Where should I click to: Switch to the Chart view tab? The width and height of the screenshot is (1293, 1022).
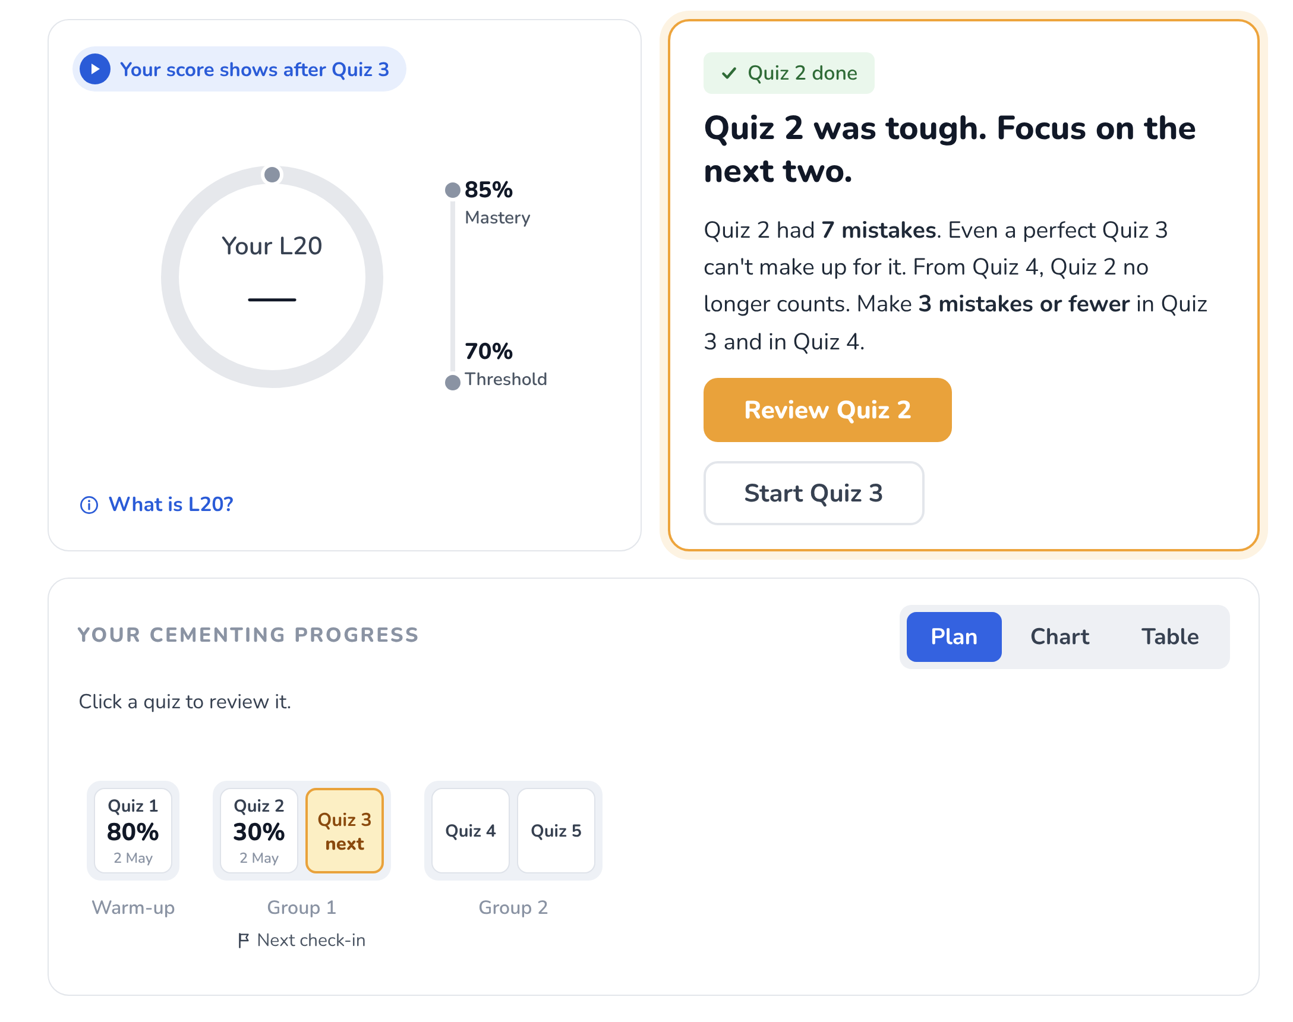(x=1059, y=636)
